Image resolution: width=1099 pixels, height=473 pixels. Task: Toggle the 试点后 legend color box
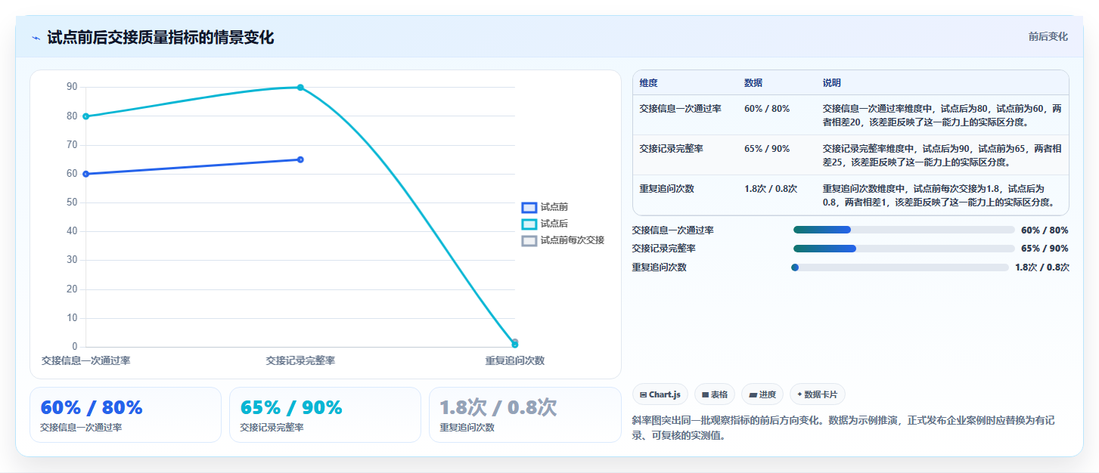529,224
